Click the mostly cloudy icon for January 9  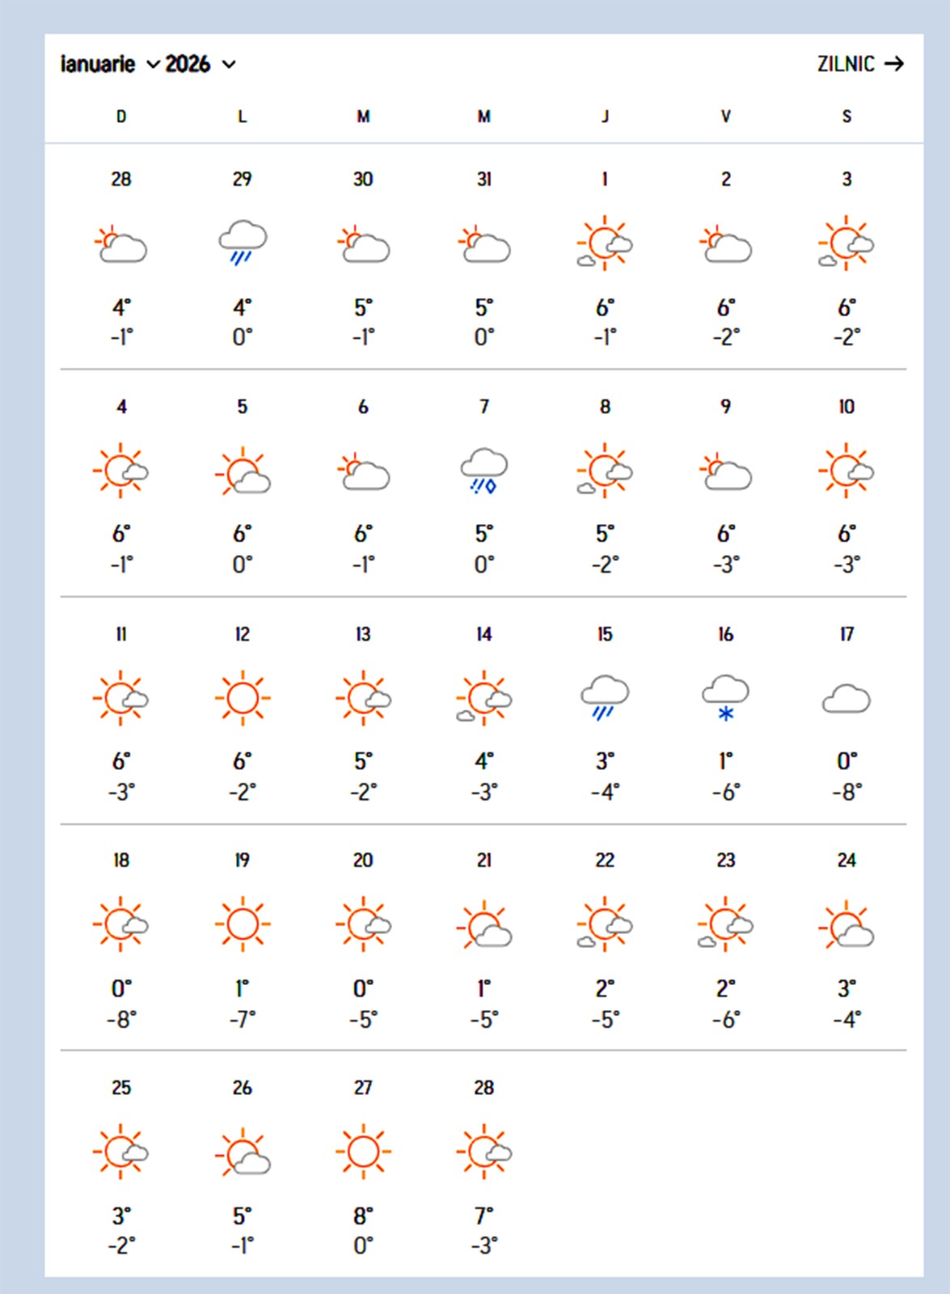click(x=725, y=472)
